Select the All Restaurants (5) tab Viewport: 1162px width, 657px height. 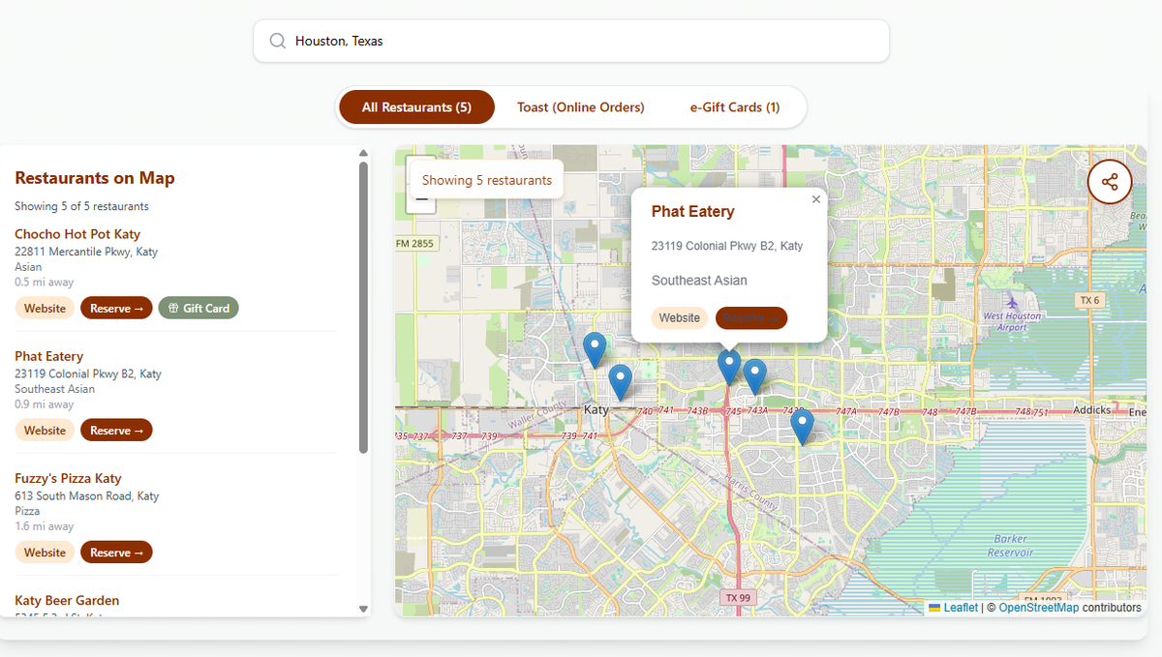pos(416,107)
